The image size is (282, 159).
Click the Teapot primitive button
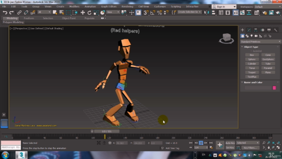pyautogui.click(x=252, y=72)
